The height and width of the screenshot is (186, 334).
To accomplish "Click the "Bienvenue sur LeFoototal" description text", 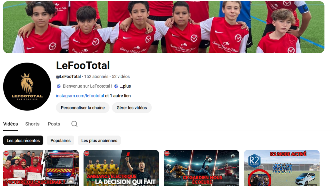I will (x=87, y=86).
